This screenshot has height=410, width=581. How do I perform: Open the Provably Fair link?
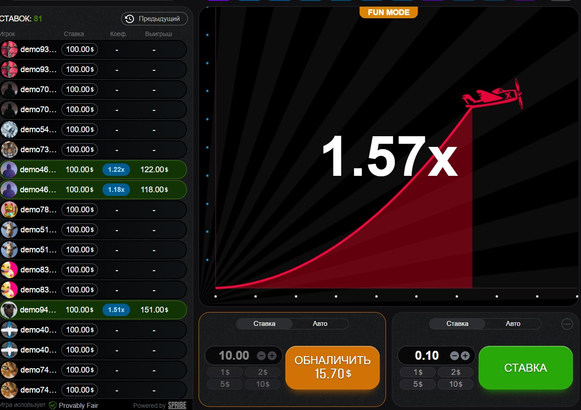(78, 405)
